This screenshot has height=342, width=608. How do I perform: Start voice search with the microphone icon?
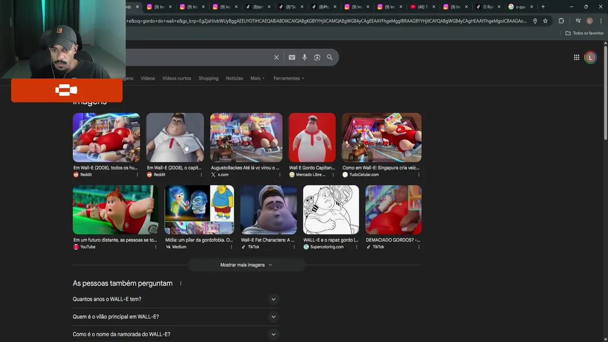tap(304, 57)
